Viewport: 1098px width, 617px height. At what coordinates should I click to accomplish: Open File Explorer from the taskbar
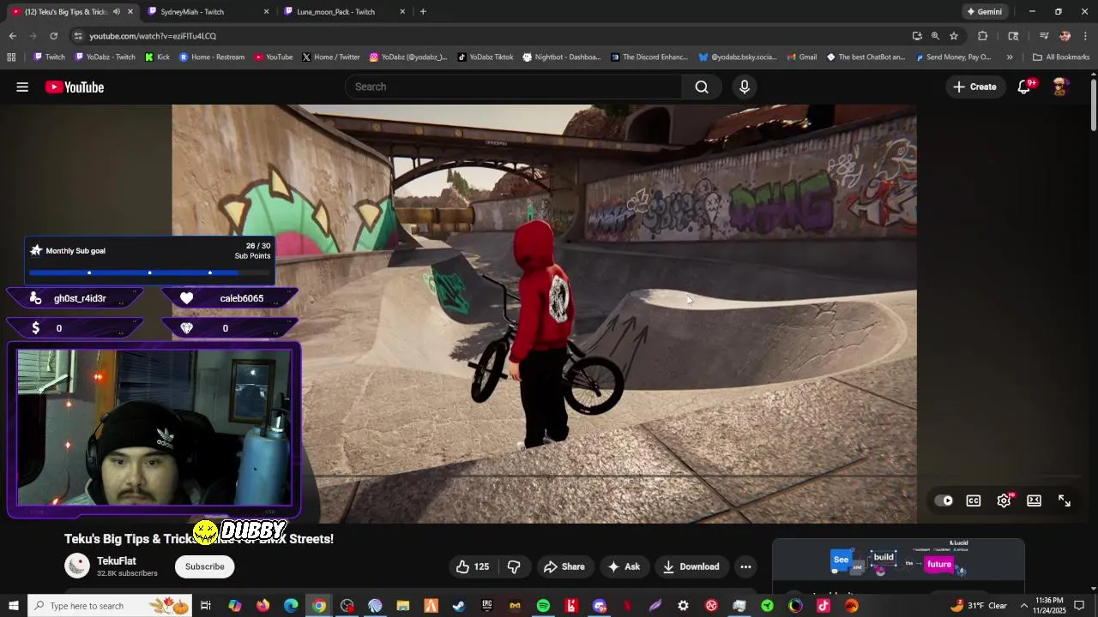pos(403,606)
